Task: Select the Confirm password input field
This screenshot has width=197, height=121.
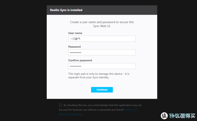Action: tap(102, 66)
